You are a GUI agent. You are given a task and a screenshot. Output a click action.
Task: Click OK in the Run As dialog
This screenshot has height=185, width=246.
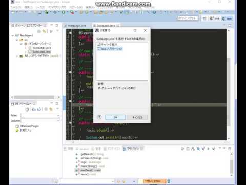click(x=115, y=117)
